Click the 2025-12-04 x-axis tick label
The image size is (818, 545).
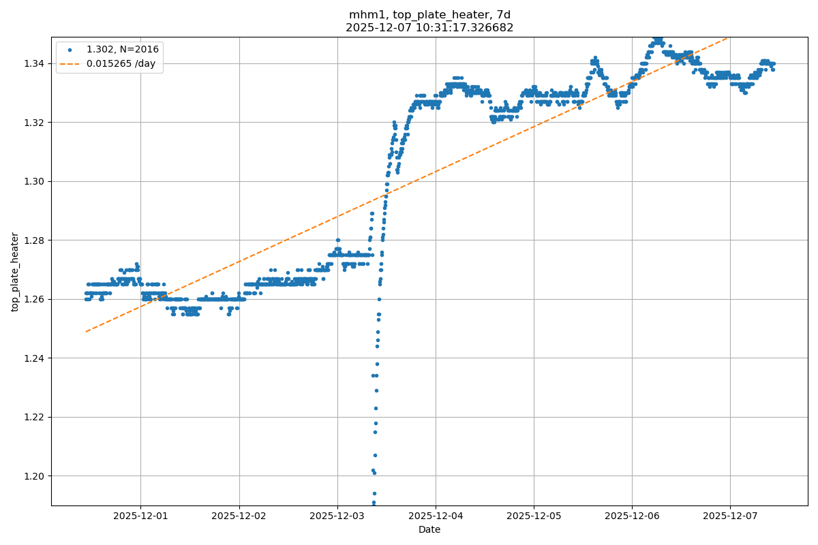click(x=436, y=516)
